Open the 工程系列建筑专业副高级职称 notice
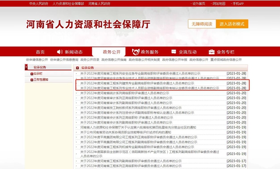Screen dimensions: 280x169 pyautogui.click(x=137, y=83)
